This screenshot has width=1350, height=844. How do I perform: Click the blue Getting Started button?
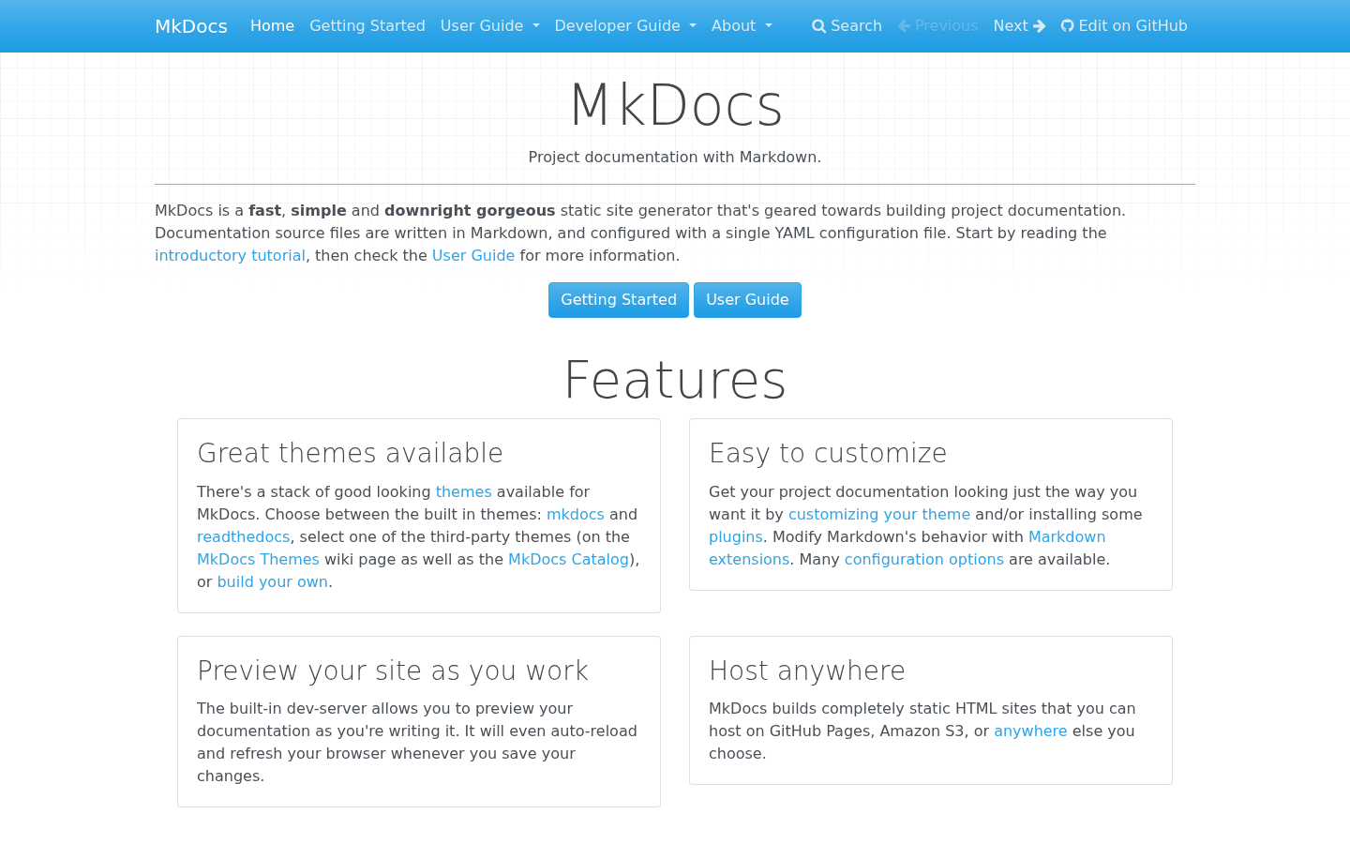619,300
